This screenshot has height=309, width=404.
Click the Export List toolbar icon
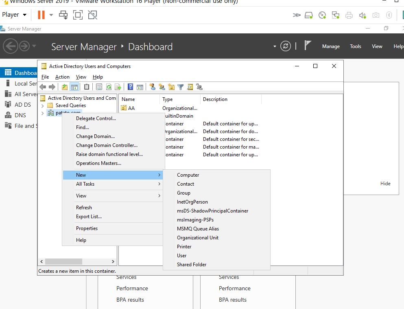click(x=118, y=87)
